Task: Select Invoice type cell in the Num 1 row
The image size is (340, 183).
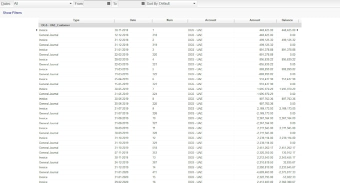Action: 43,30
